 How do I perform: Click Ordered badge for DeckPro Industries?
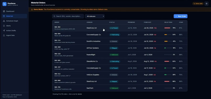[114, 41]
